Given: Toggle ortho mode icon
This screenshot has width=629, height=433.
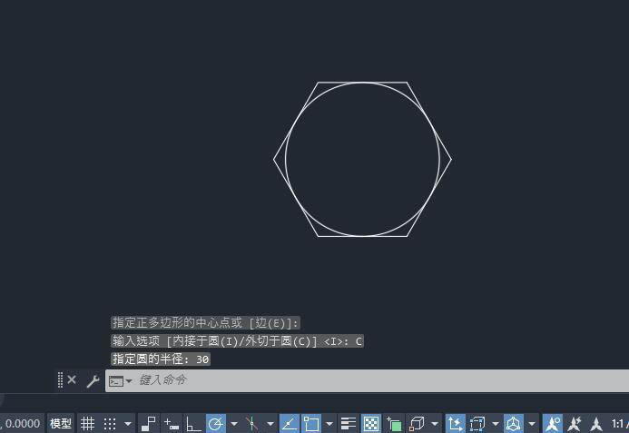Looking at the screenshot, I should click(193, 424).
